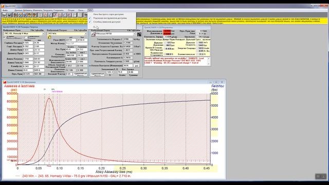
Task: Open the Окна menu
Action: click(x=81, y=10)
